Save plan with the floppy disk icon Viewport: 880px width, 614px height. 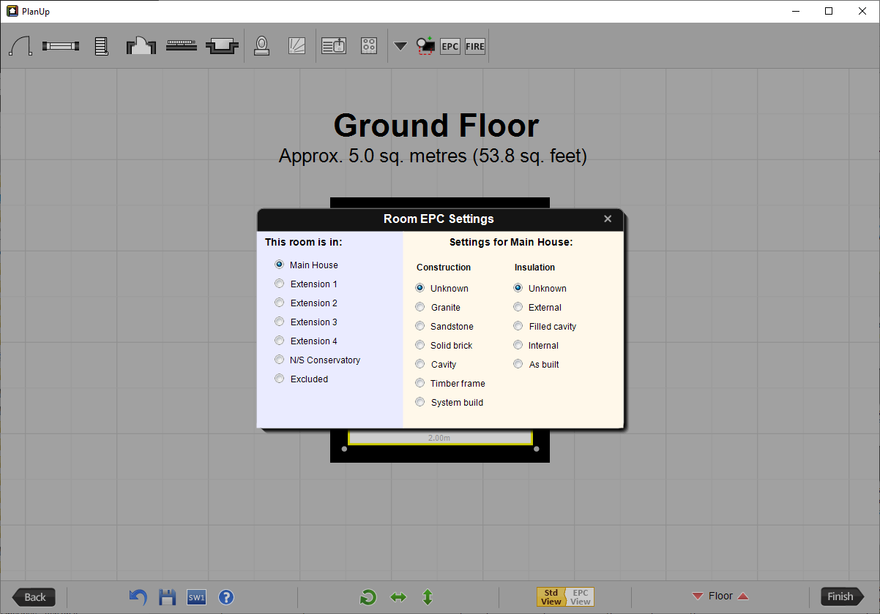(x=168, y=597)
